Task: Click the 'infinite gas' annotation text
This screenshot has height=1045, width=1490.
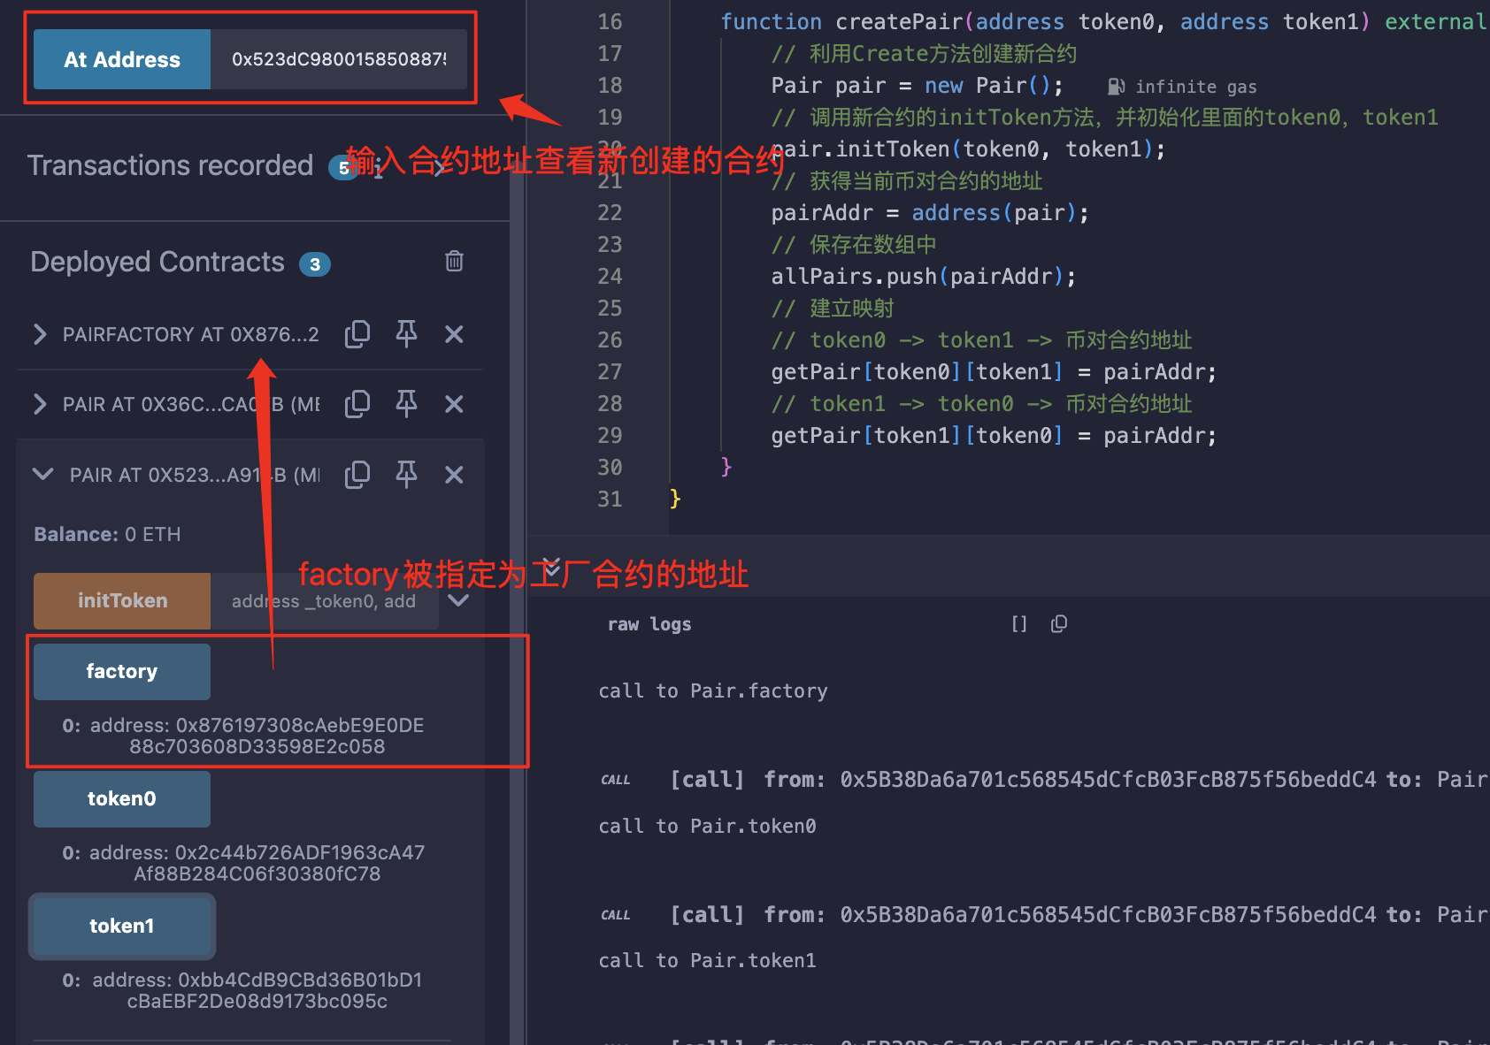Action: pyautogui.click(x=1196, y=87)
